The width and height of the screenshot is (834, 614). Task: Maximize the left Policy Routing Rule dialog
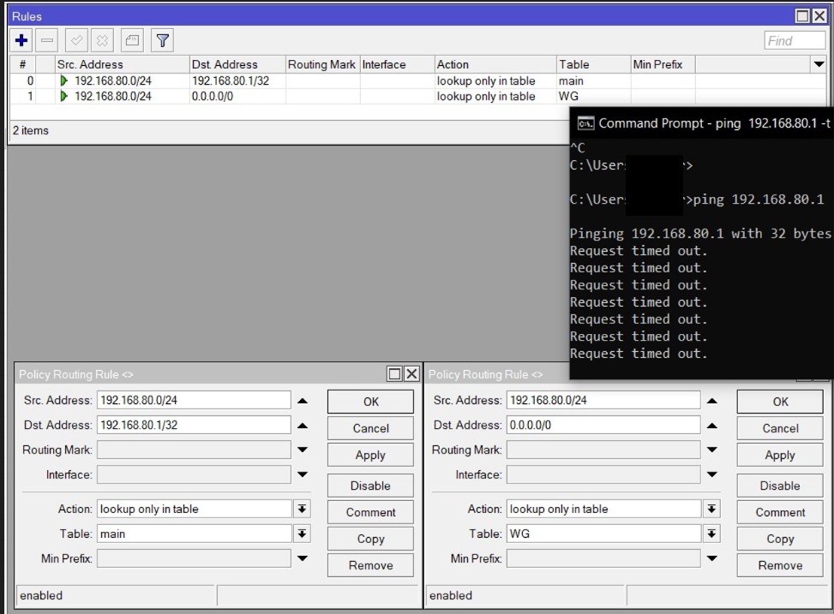point(394,373)
